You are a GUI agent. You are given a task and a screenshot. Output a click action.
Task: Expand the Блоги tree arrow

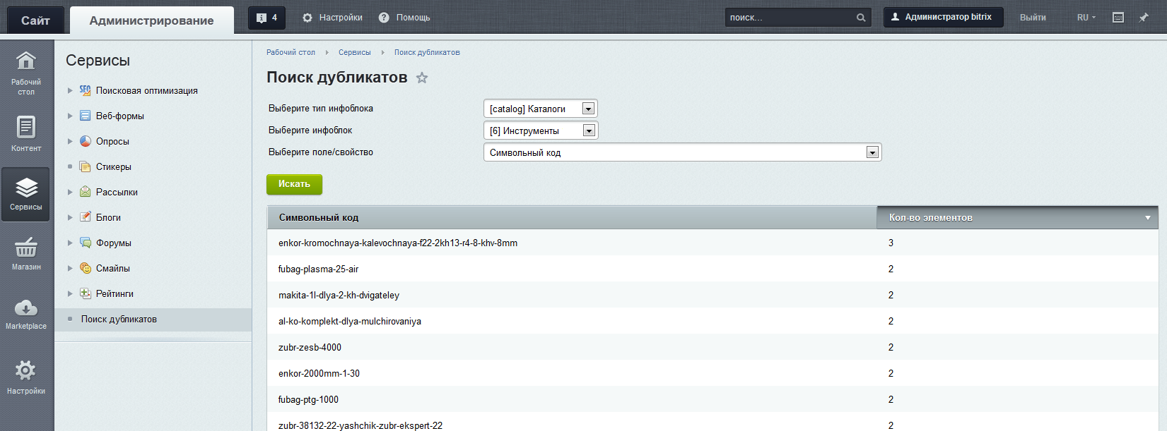70,217
